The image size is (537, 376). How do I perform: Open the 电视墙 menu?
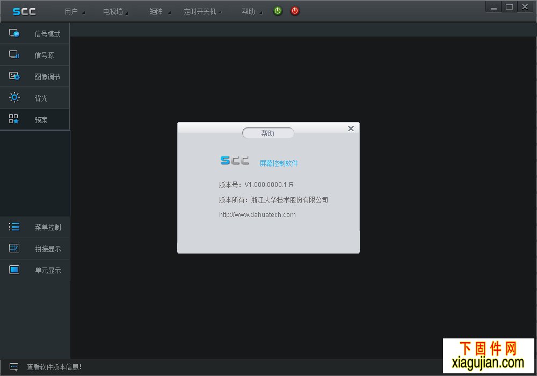click(x=113, y=12)
